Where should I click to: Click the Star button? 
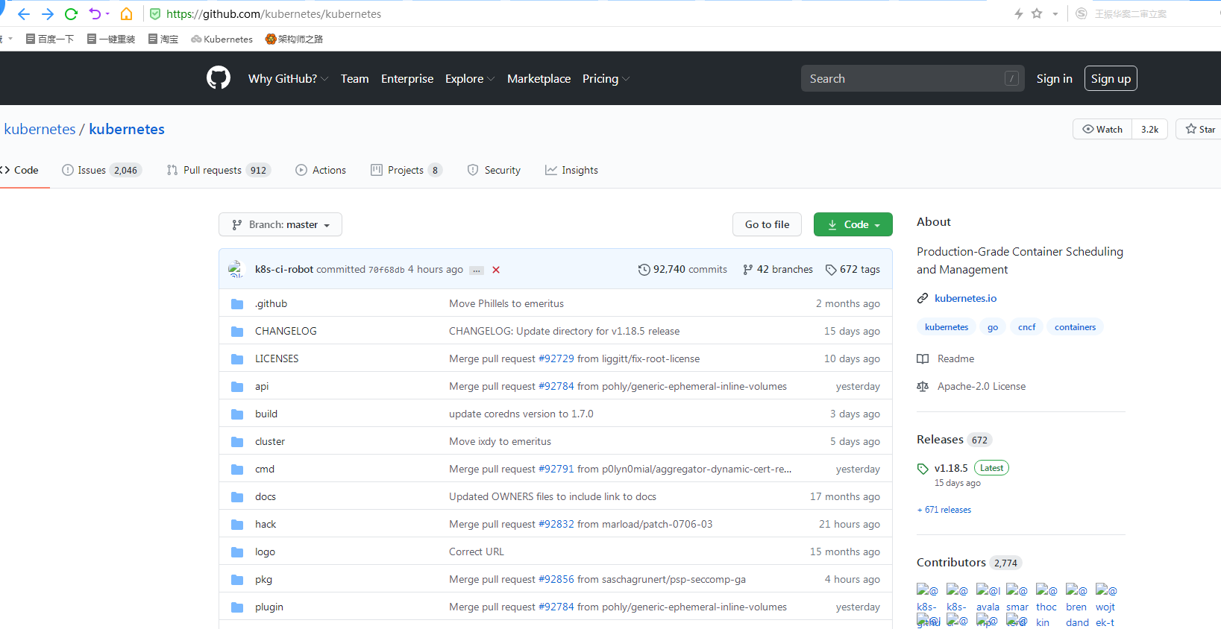(x=1199, y=129)
